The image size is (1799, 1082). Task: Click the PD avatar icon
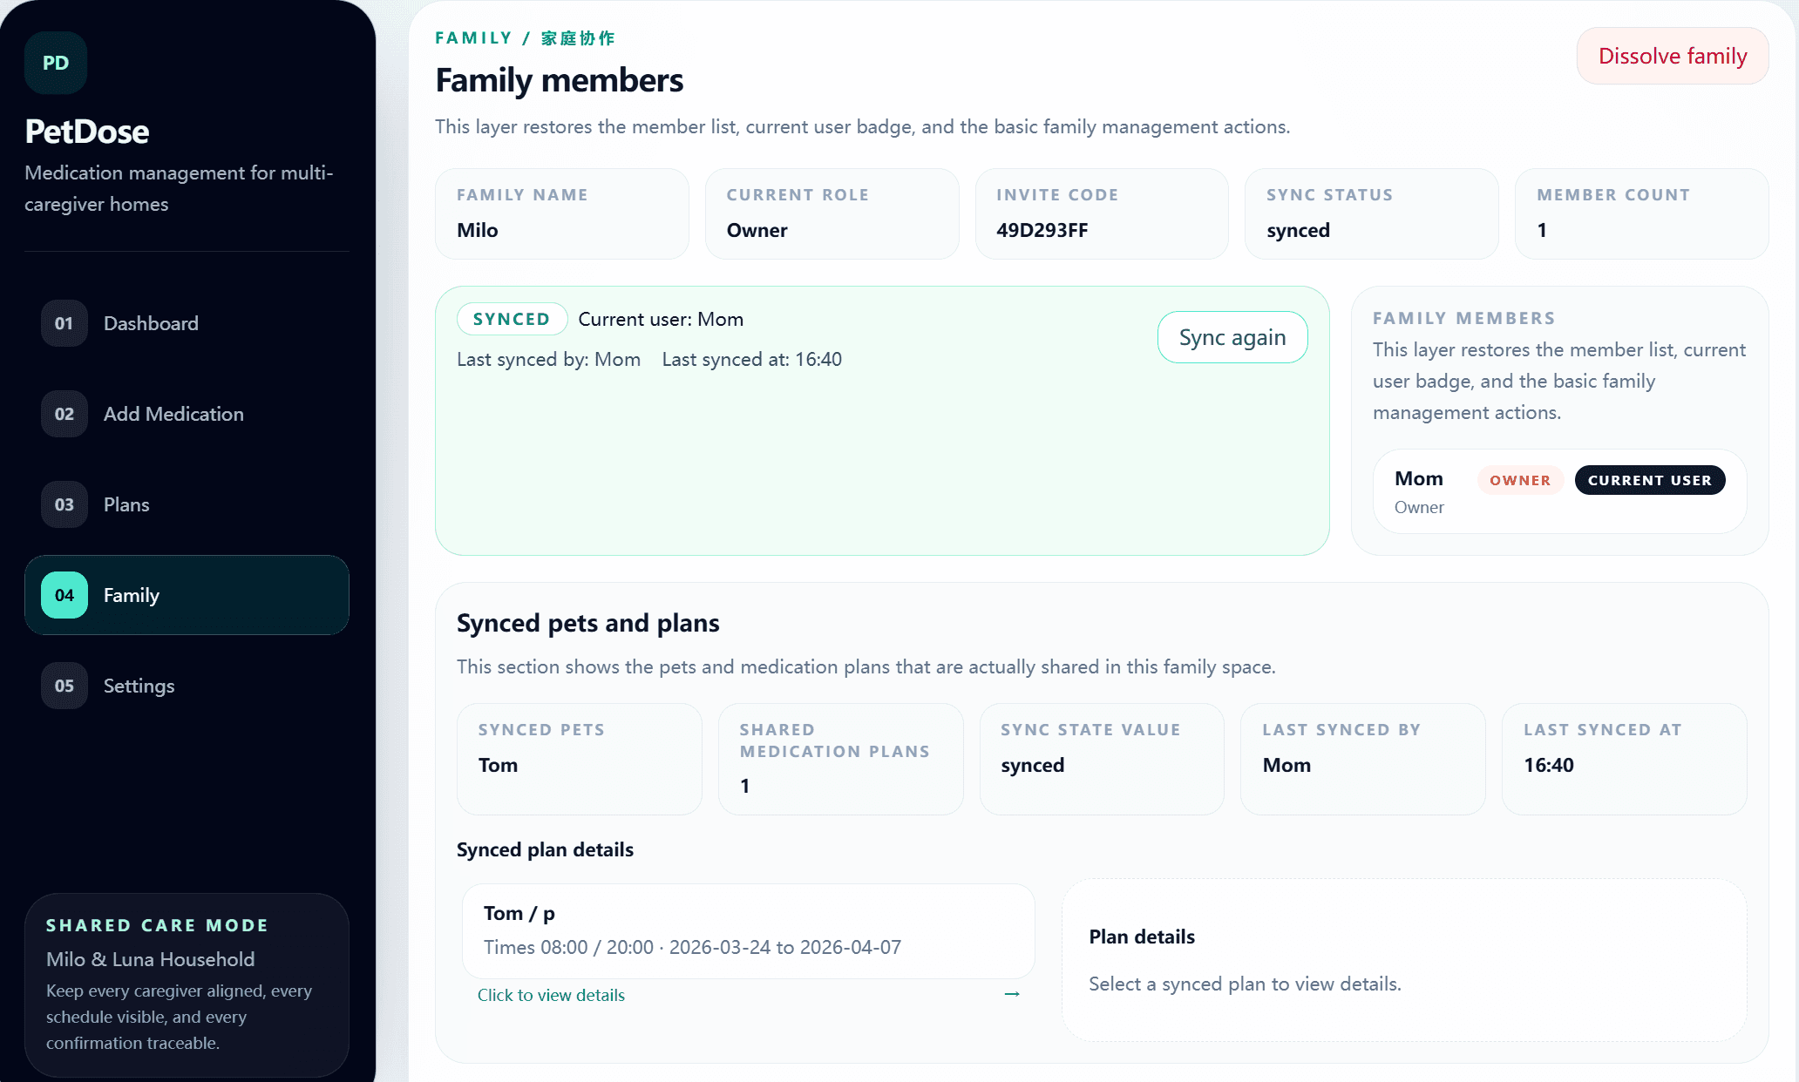tap(55, 62)
